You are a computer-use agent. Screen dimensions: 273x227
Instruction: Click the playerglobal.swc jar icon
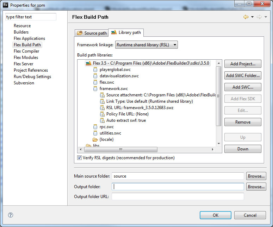pos(95,70)
